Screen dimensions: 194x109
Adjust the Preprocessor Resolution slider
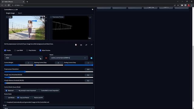49,72
